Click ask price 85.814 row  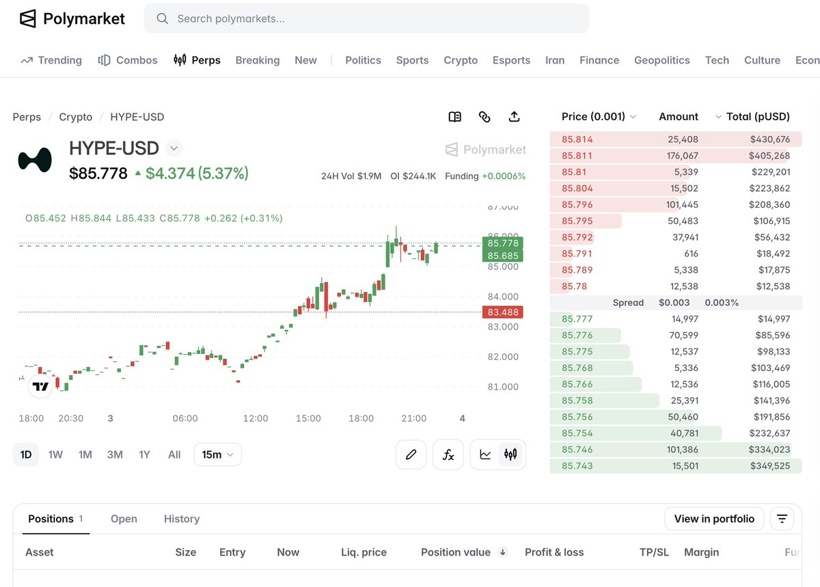(676, 139)
